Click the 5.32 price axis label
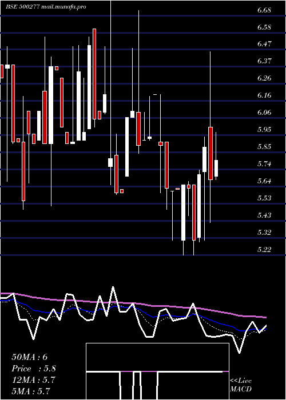286x400 pixels. [264, 233]
